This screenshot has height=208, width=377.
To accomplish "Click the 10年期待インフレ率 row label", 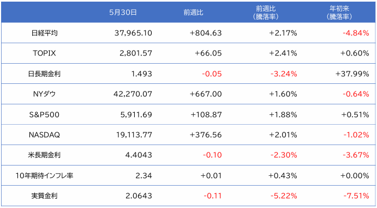I will click(45, 176).
